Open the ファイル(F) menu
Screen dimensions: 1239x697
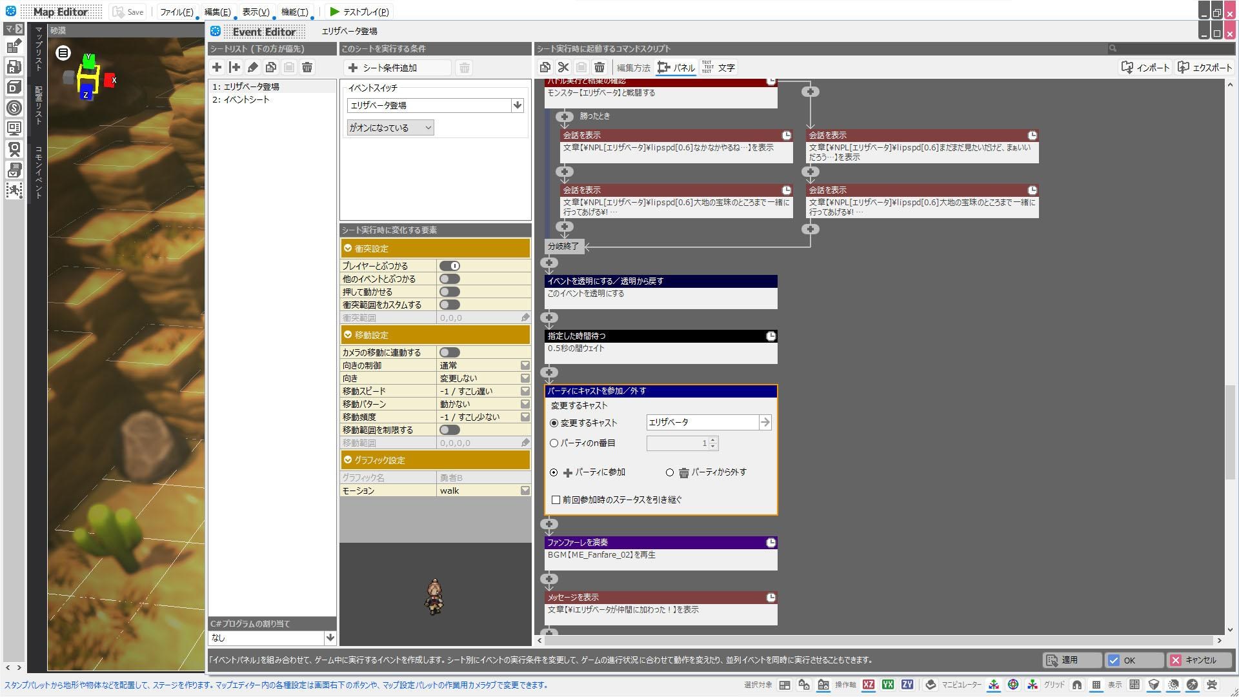point(176,12)
